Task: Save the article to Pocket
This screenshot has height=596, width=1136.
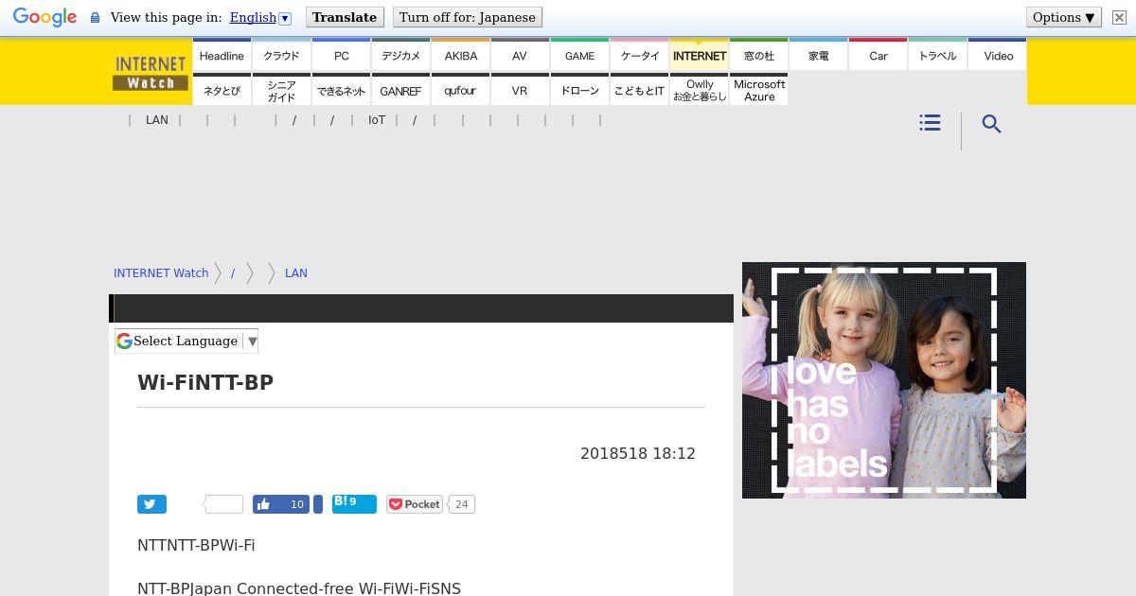Action: point(415,504)
